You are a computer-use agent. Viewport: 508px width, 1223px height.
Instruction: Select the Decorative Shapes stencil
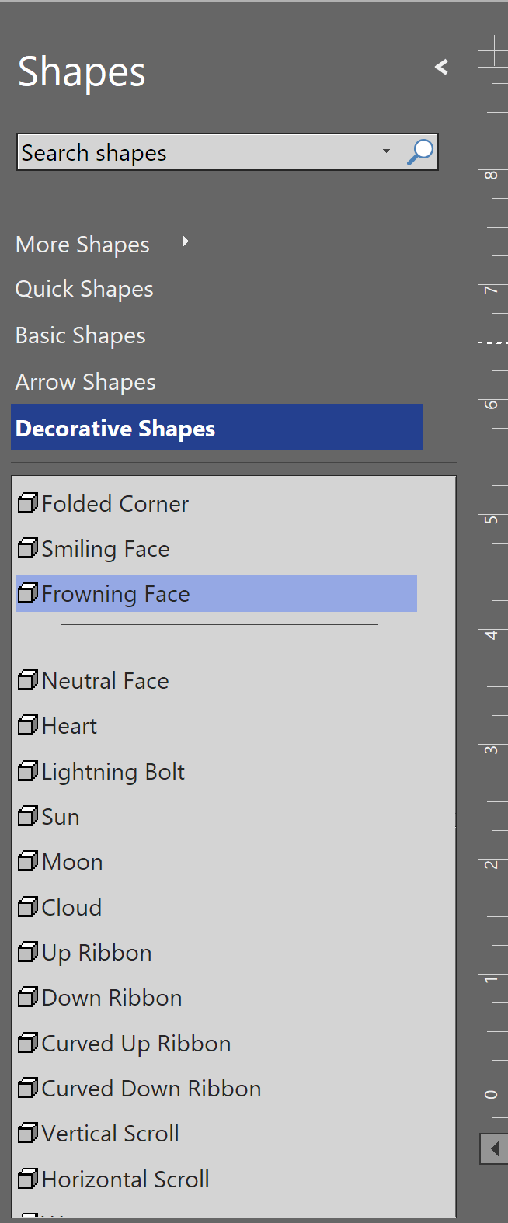pos(116,429)
